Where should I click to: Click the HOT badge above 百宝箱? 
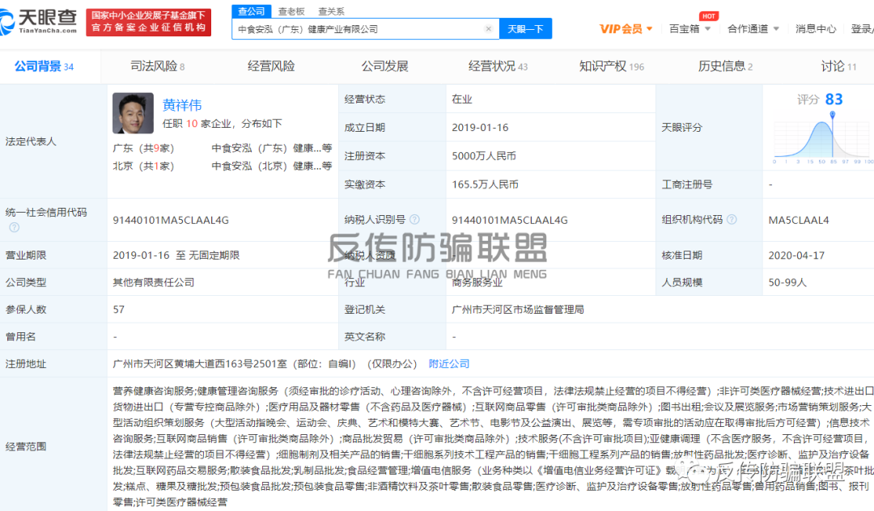click(708, 16)
